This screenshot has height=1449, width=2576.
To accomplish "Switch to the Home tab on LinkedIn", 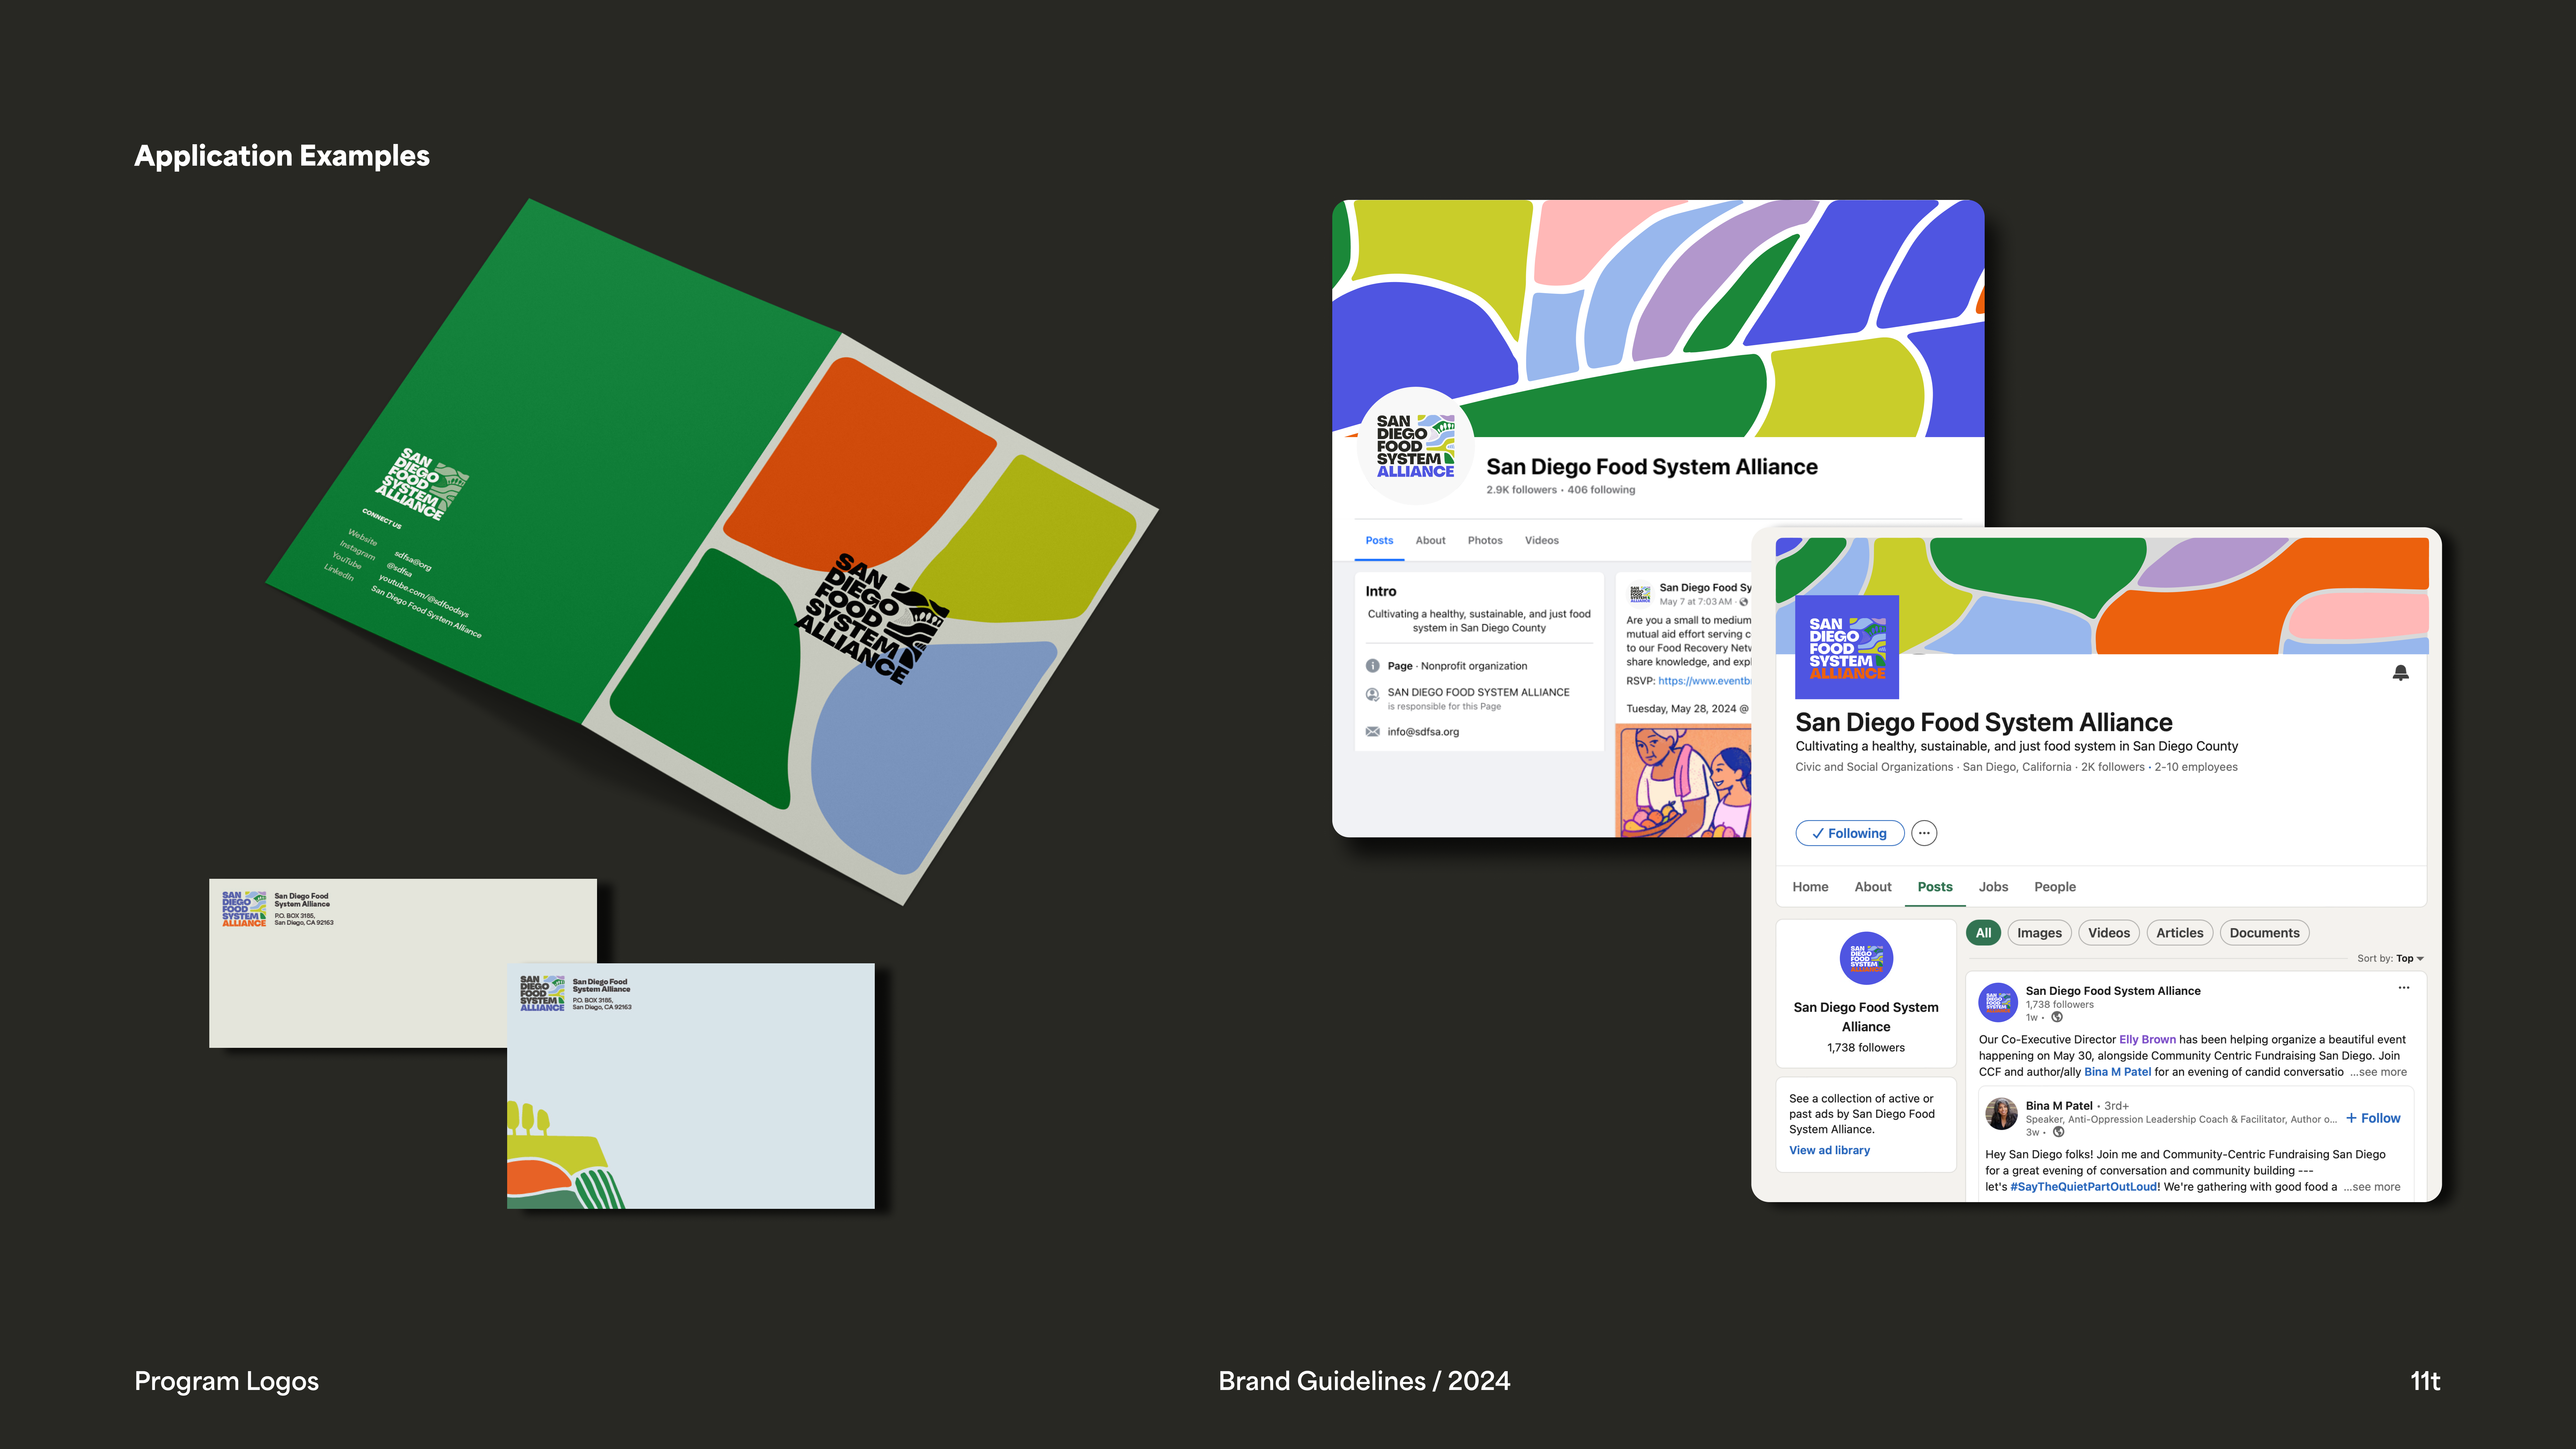I will 1810,887.
